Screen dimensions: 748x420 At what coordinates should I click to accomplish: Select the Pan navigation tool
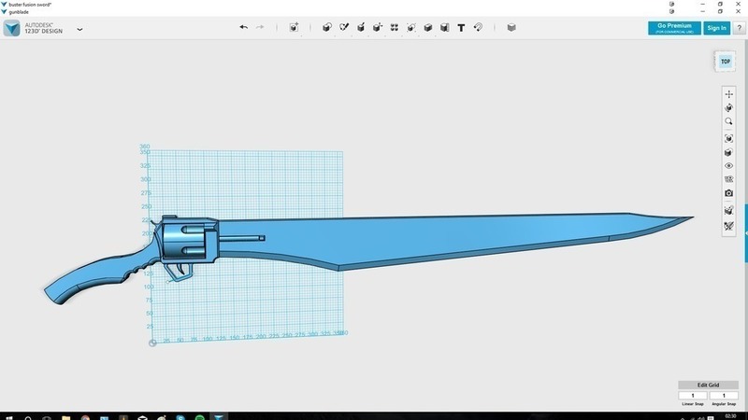[x=728, y=94]
